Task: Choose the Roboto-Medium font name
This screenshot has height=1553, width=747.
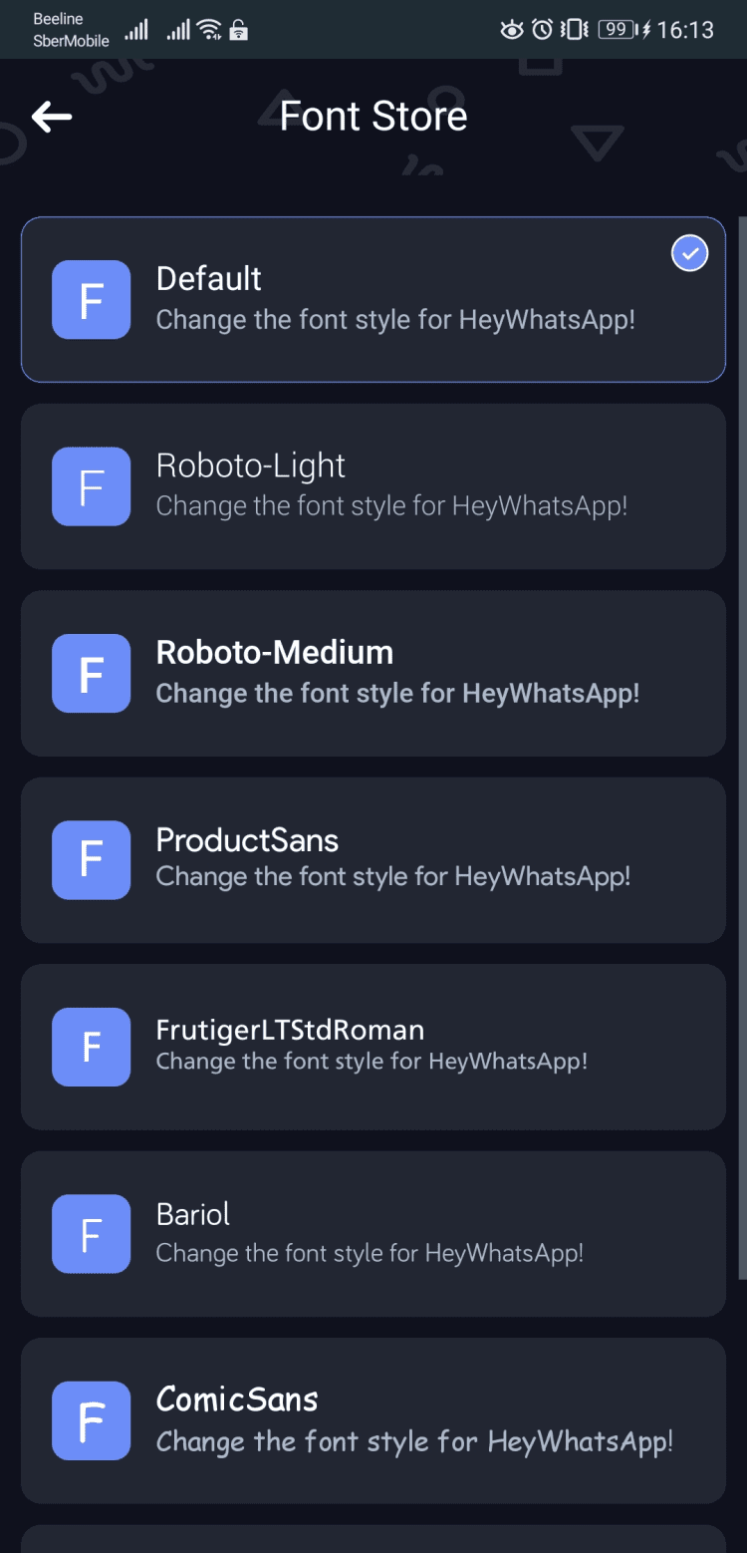Action: click(x=275, y=652)
